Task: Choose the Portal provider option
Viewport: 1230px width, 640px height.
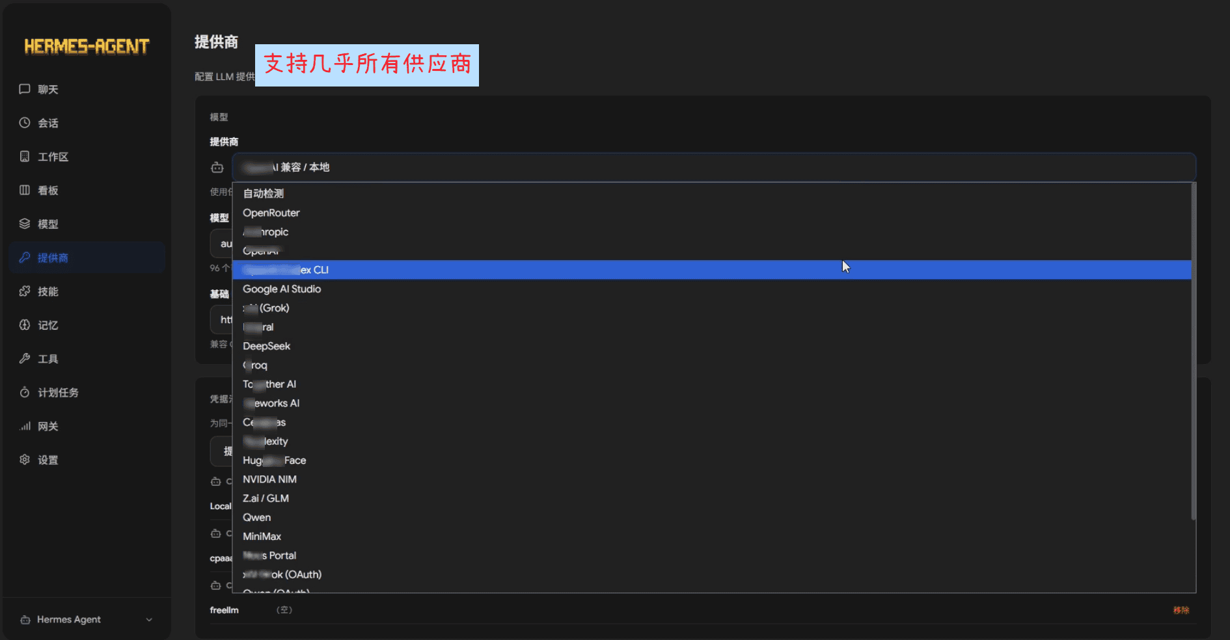Action: pyautogui.click(x=712, y=555)
